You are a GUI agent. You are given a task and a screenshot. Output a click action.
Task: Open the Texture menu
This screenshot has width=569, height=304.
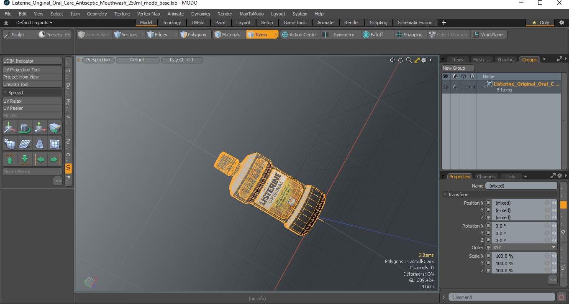tap(122, 14)
